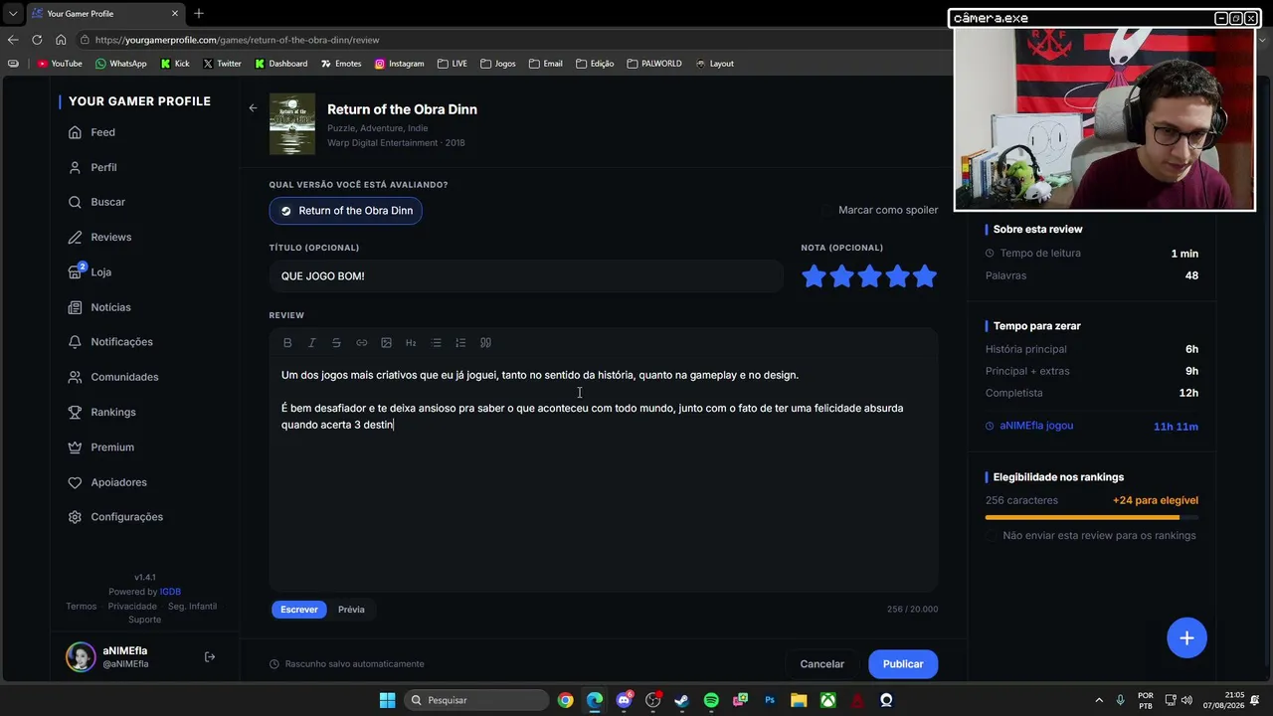
Task: Open the YouTube bookmark
Action: click(x=60, y=64)
